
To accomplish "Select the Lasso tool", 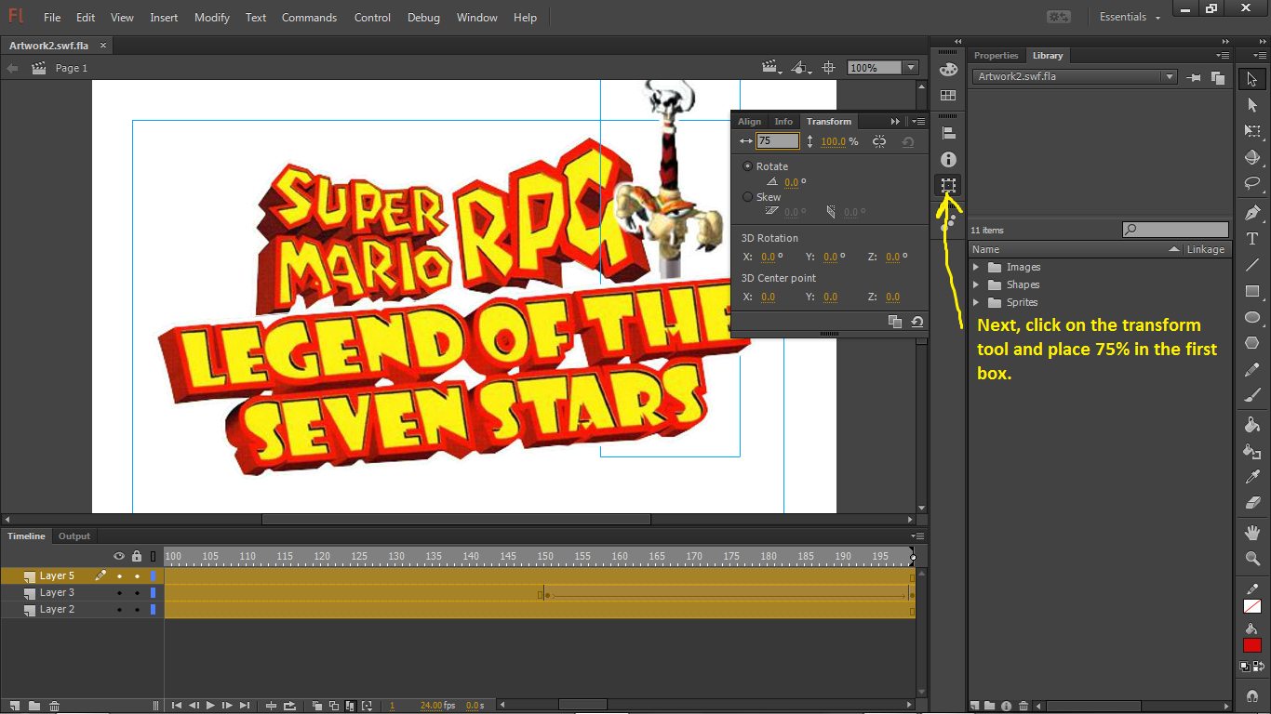I will click(x=1252, y=183).
